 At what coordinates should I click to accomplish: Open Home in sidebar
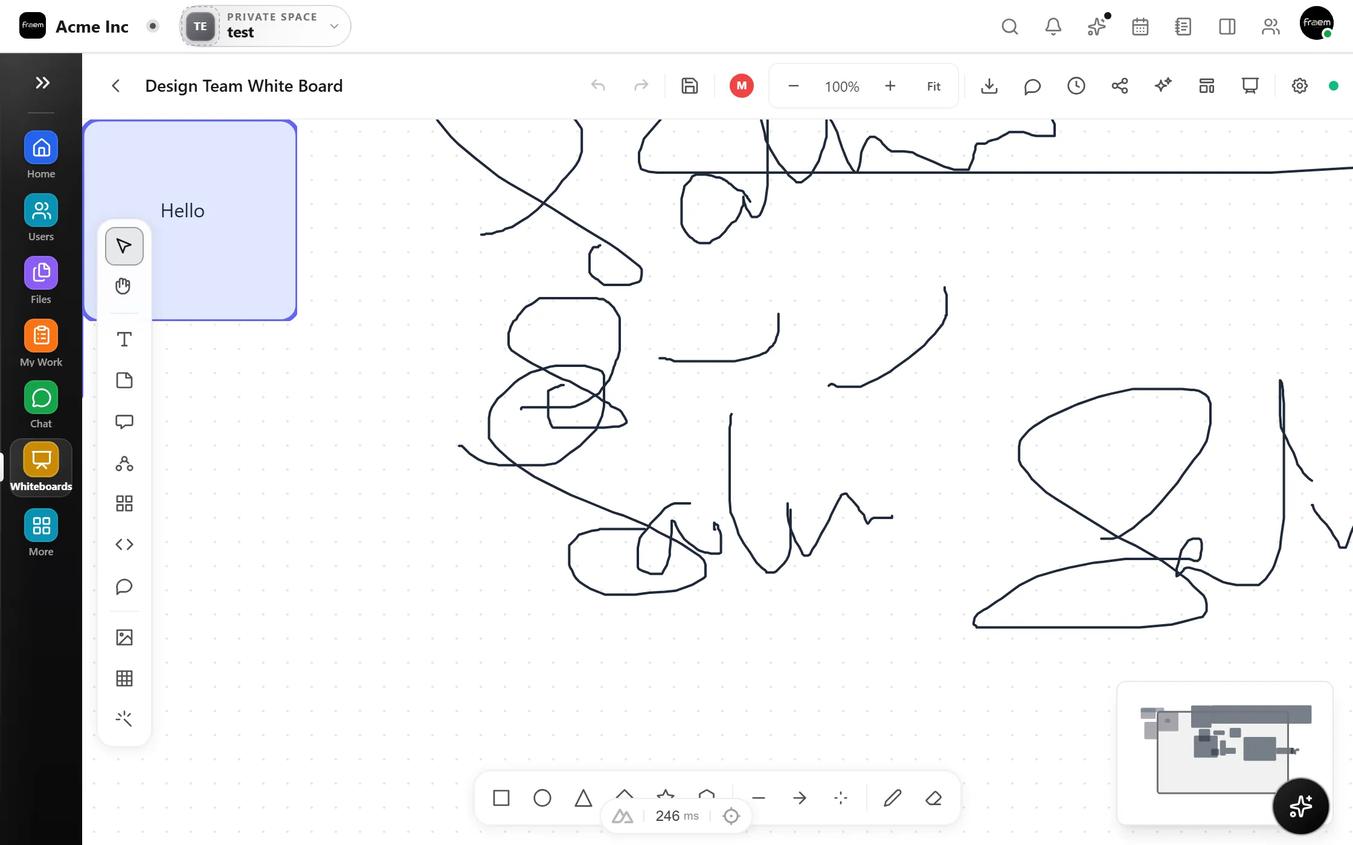(x=41, y=155)
